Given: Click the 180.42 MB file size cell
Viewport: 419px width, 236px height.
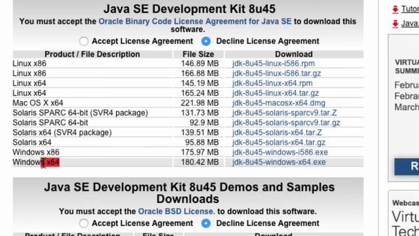Looking at the screenshot, I should (x=200, y=162).
